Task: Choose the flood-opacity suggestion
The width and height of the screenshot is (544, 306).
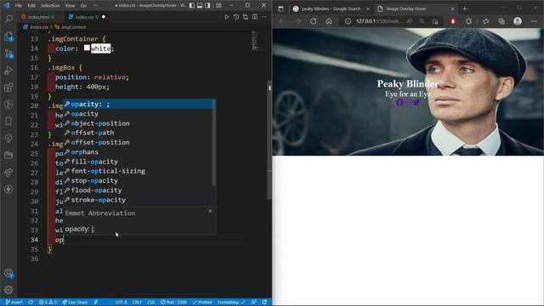Action: [139, 190]
